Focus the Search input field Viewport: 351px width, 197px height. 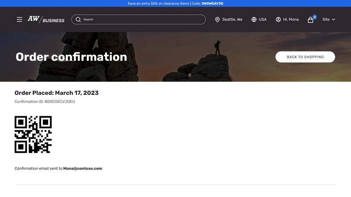(x=142, y=19)
